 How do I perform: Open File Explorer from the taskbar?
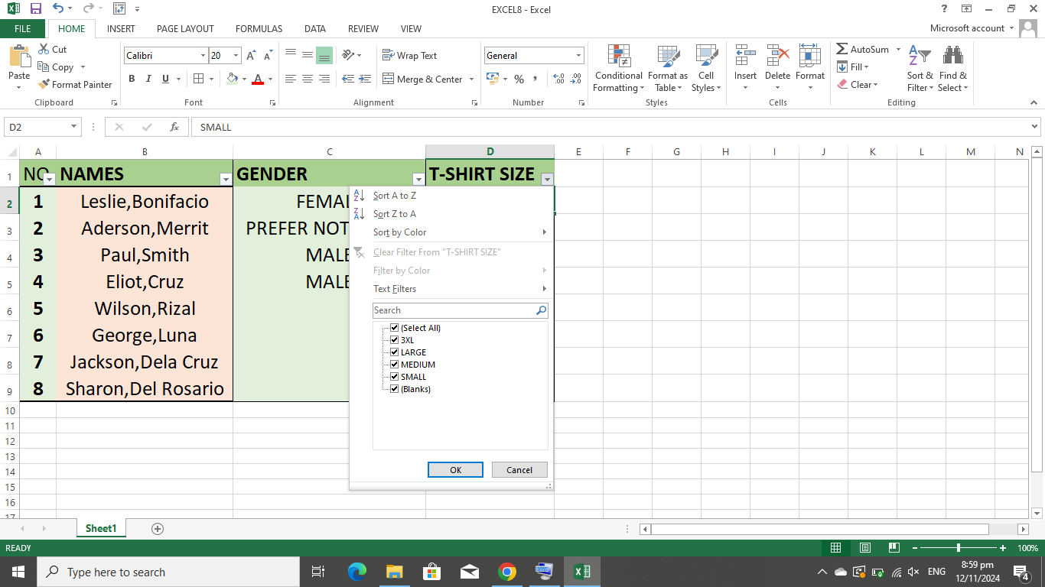click(x=394, y=572)
